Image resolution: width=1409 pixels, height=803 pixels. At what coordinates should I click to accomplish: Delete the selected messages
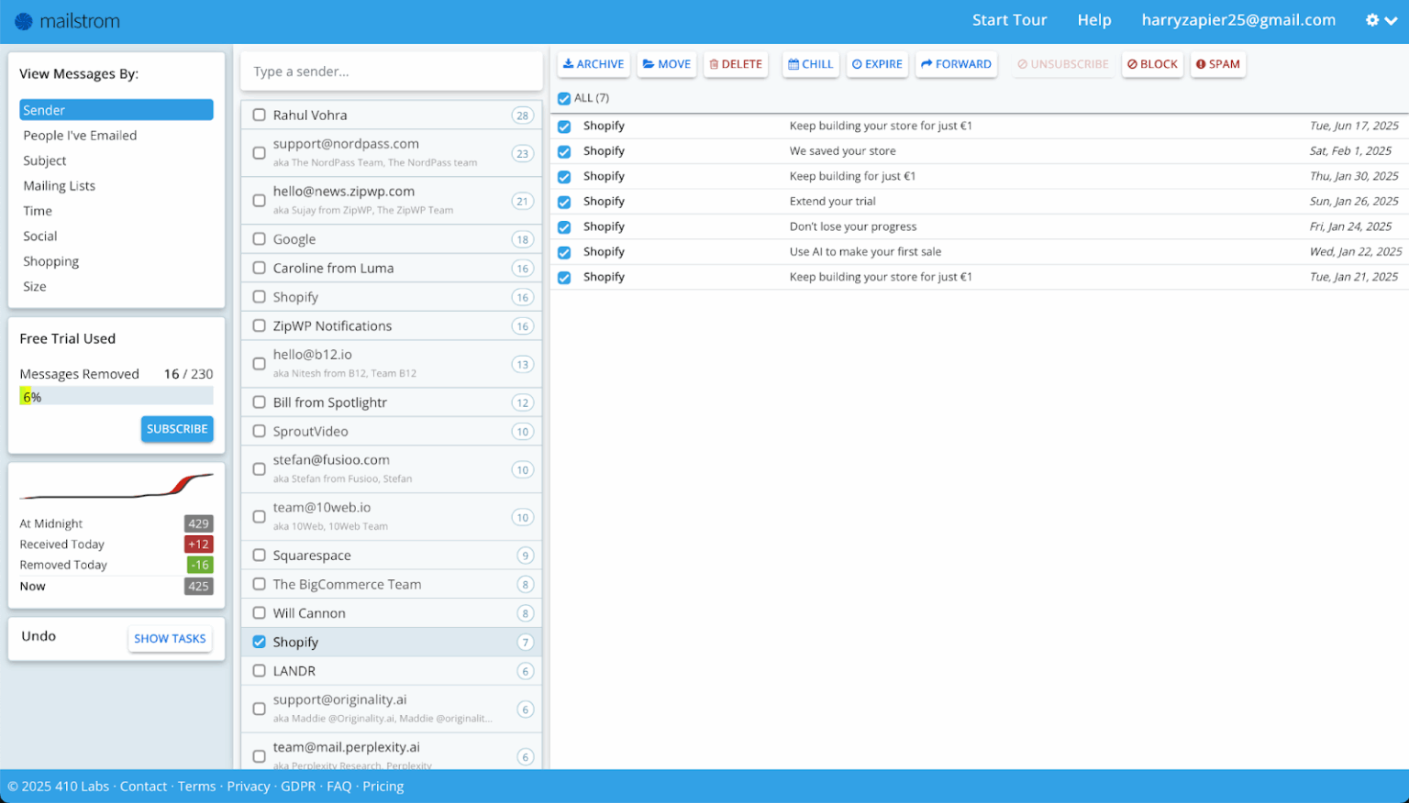[x=735, y=64]
